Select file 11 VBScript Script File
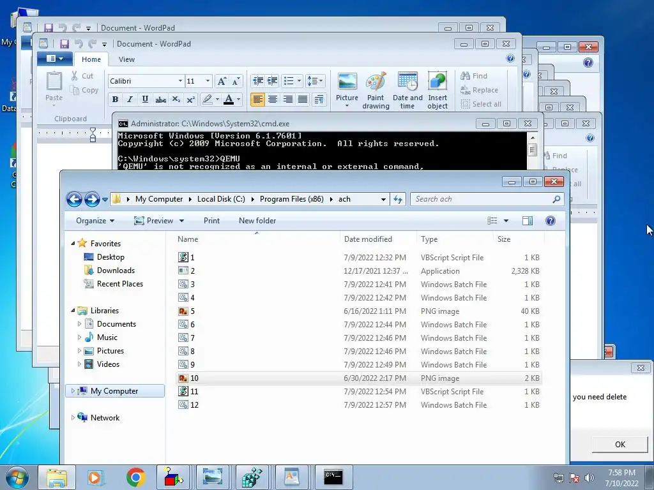 coord(359,392)
